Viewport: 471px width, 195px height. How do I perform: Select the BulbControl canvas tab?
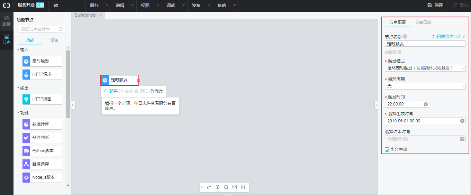click(x=85, y=15)
